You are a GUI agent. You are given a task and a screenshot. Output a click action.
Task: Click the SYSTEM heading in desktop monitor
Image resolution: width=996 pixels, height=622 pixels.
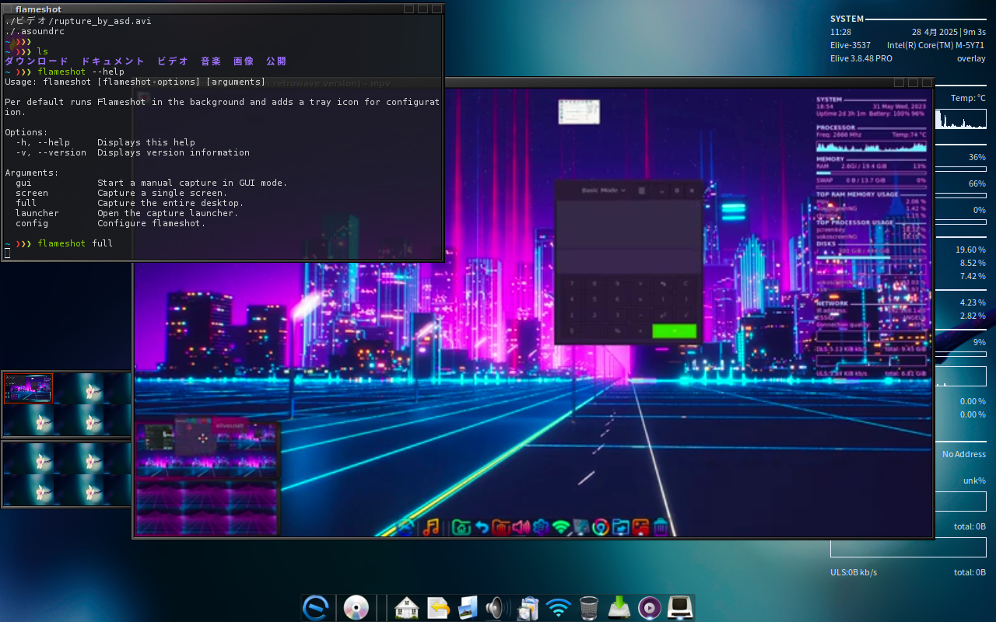(847, 19)
